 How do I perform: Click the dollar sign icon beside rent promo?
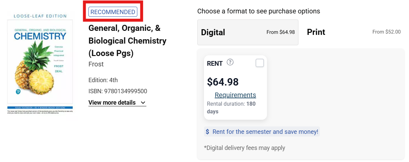(x=208, y=132)
